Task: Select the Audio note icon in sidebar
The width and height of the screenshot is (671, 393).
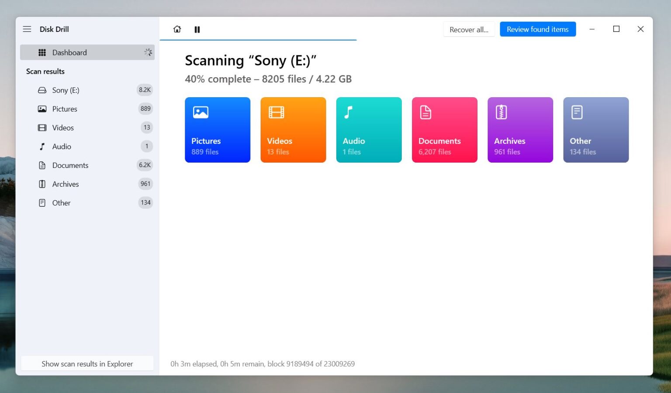Action: pos(42,146)
